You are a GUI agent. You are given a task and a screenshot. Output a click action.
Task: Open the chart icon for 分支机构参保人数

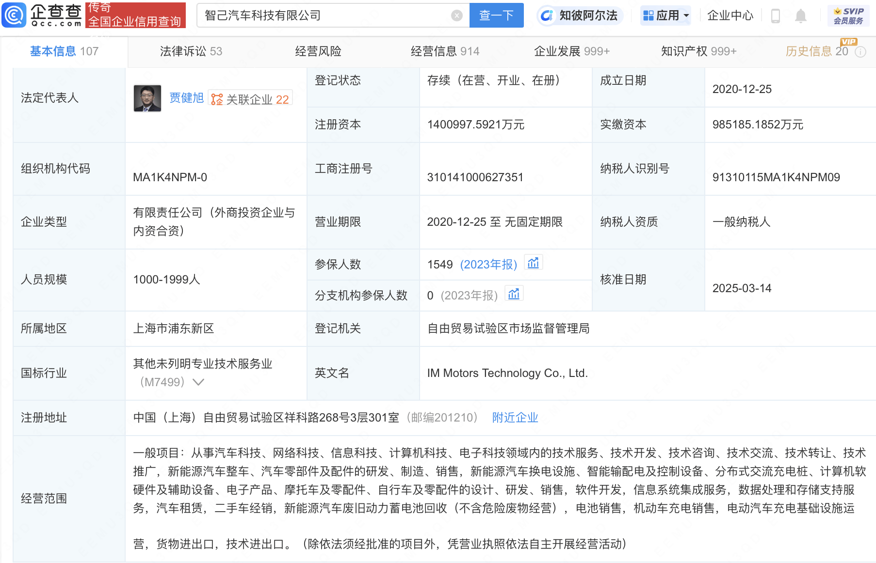click(514, 294)
